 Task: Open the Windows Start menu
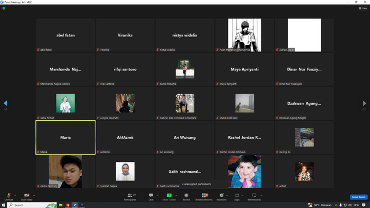pyautogui.click(x=3, y=205)
